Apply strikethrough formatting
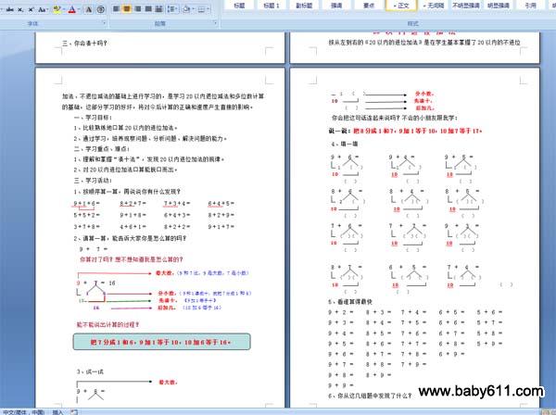556x415 pixels. click(x=9, y=9)
